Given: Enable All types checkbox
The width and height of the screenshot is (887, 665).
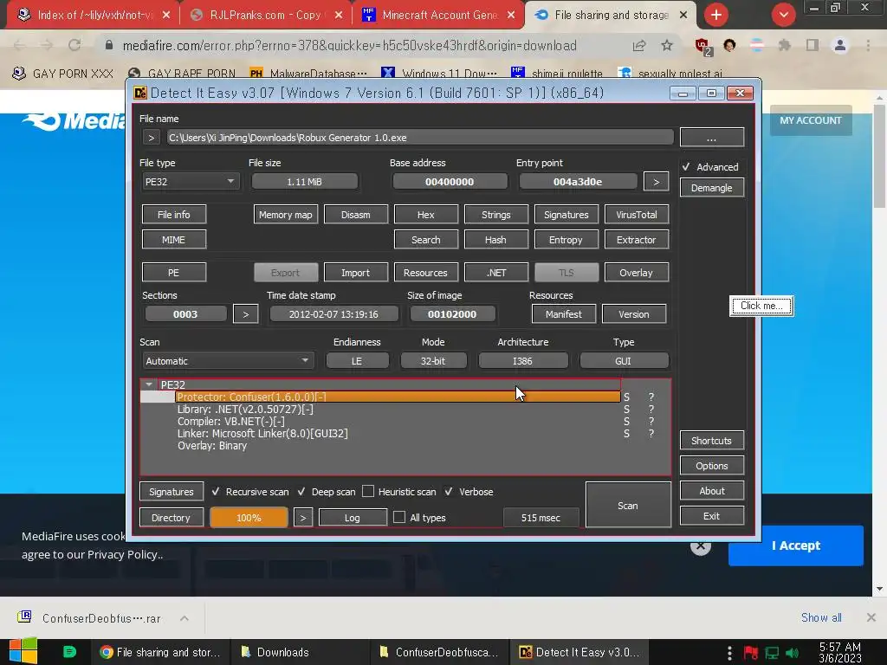Looking at the screenshot, I should click(399, 518).
